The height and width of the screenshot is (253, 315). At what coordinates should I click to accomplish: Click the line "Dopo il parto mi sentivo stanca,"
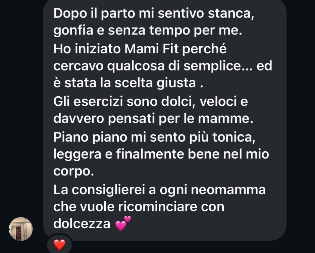click(x=154, y=14)
